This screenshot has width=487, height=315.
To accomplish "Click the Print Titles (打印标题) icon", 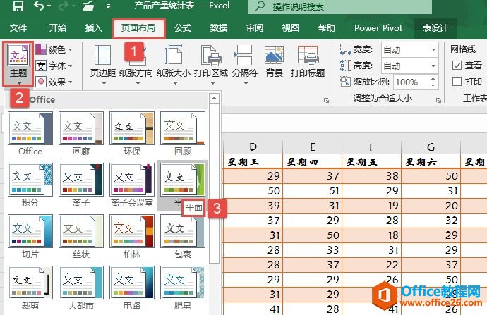I will click(308, 62).
